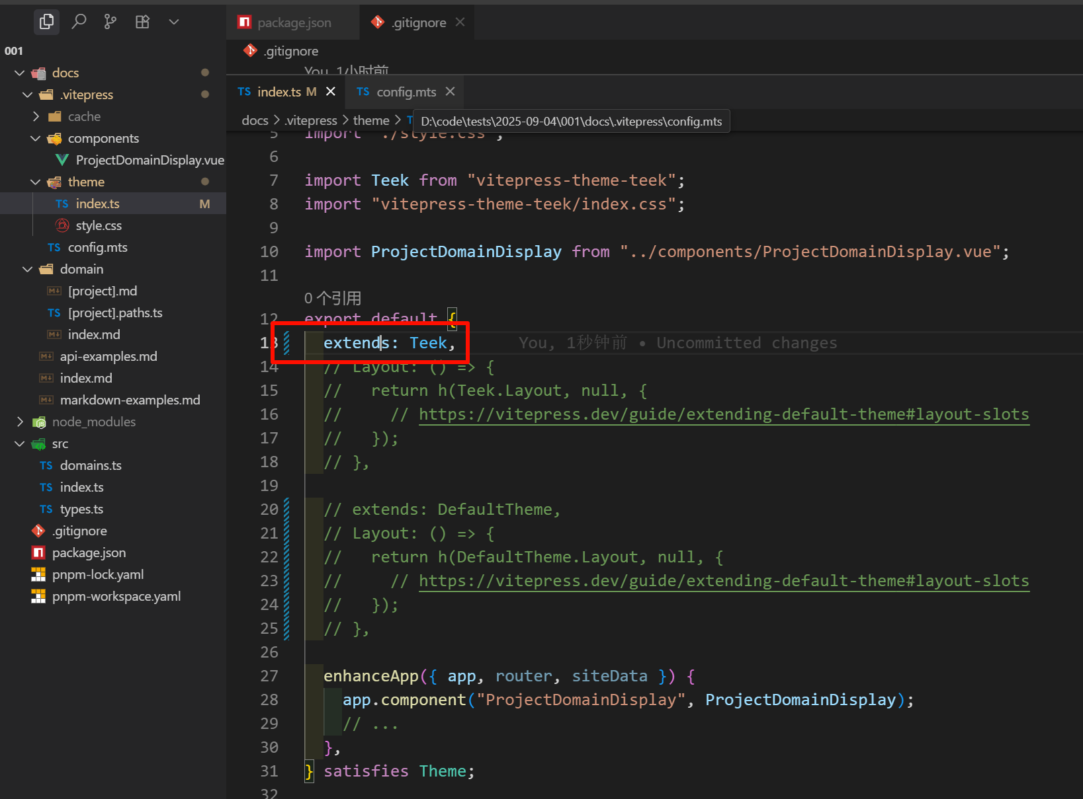Viewport: 1083px width, 799px height.
Task: Switch to the index.ts editor tab
Action: coord(286,92)
